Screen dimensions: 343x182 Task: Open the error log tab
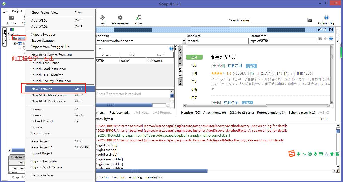click(x=119, y=177)
